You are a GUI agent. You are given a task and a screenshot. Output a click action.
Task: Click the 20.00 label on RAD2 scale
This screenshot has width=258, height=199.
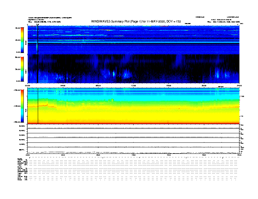(18, 40)
